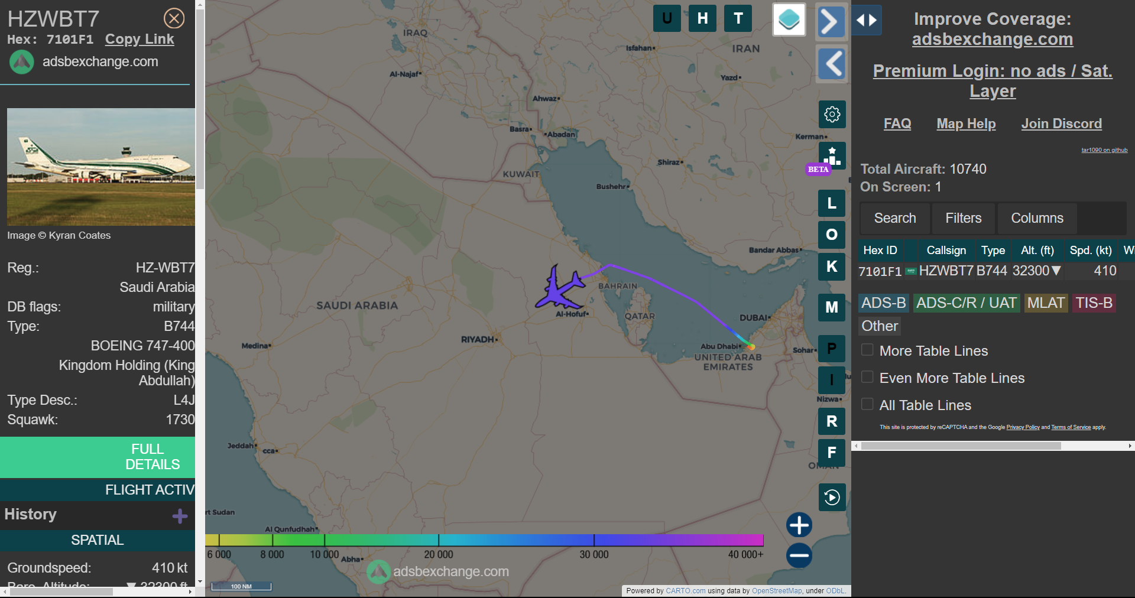1135x598 pixels.
Task: Toggle the ADS-C/R / UAT source filter
Action: point(967,303)
